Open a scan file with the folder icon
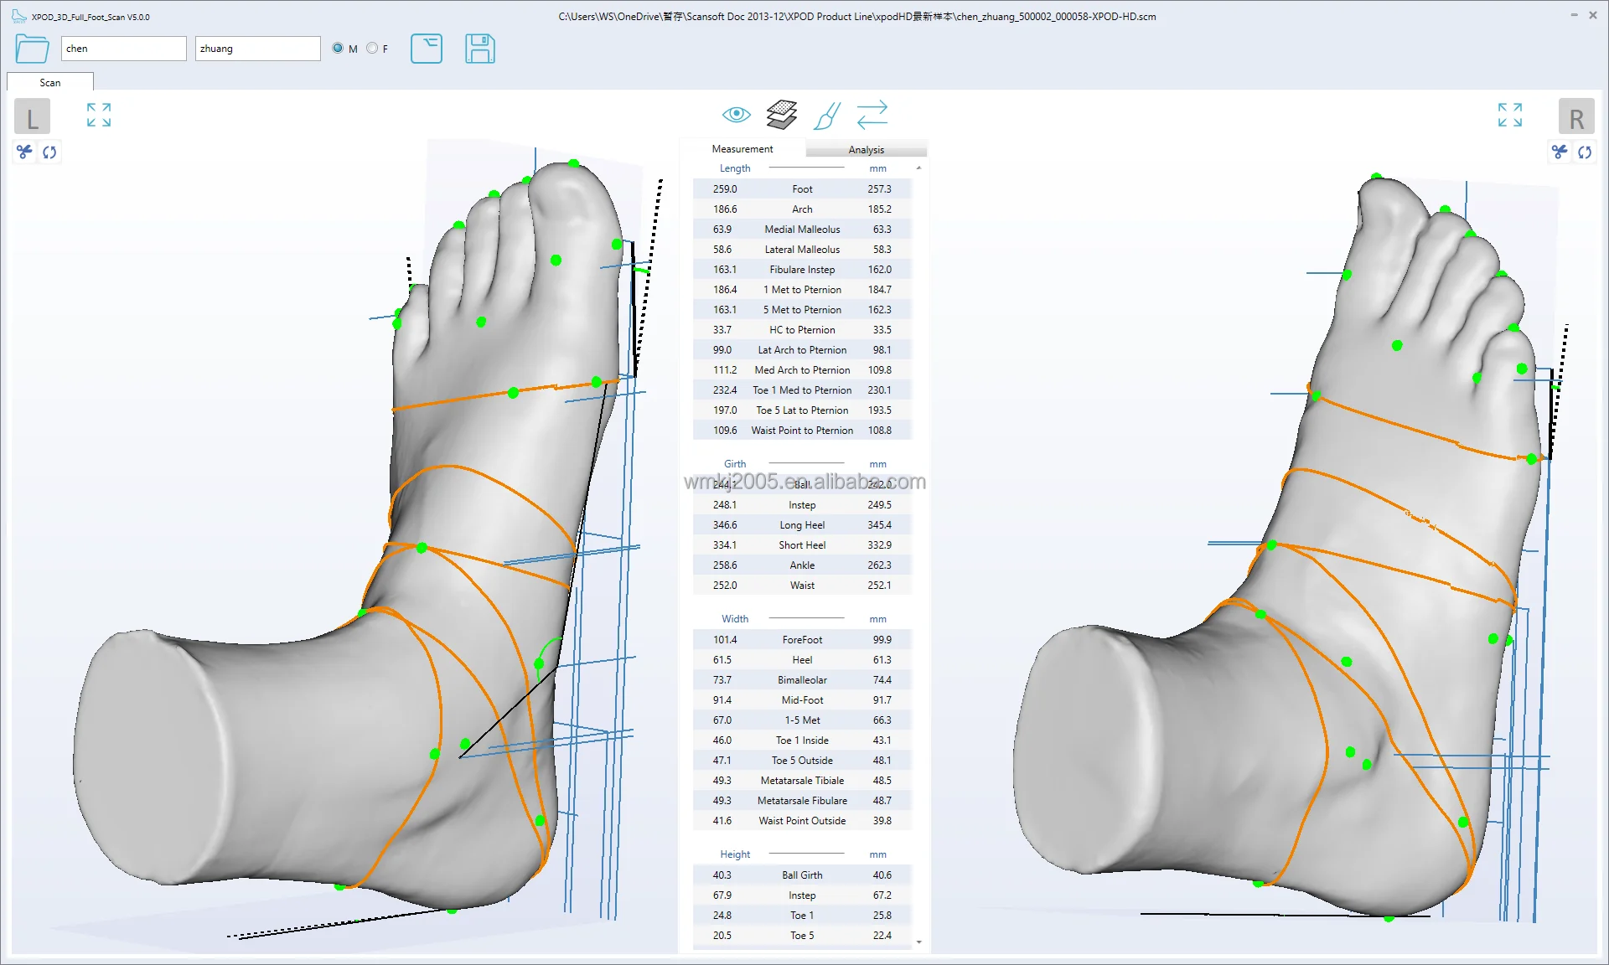This screenshot has width=1609, height=965. pyautogui.click(x=32, y=49)
